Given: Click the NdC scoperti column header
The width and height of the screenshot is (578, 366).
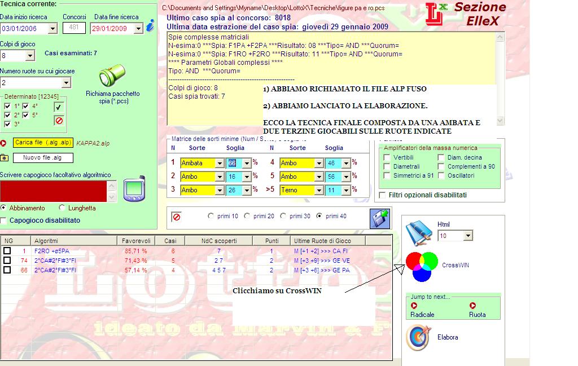Looking at the screenshot, I should 219,241.
